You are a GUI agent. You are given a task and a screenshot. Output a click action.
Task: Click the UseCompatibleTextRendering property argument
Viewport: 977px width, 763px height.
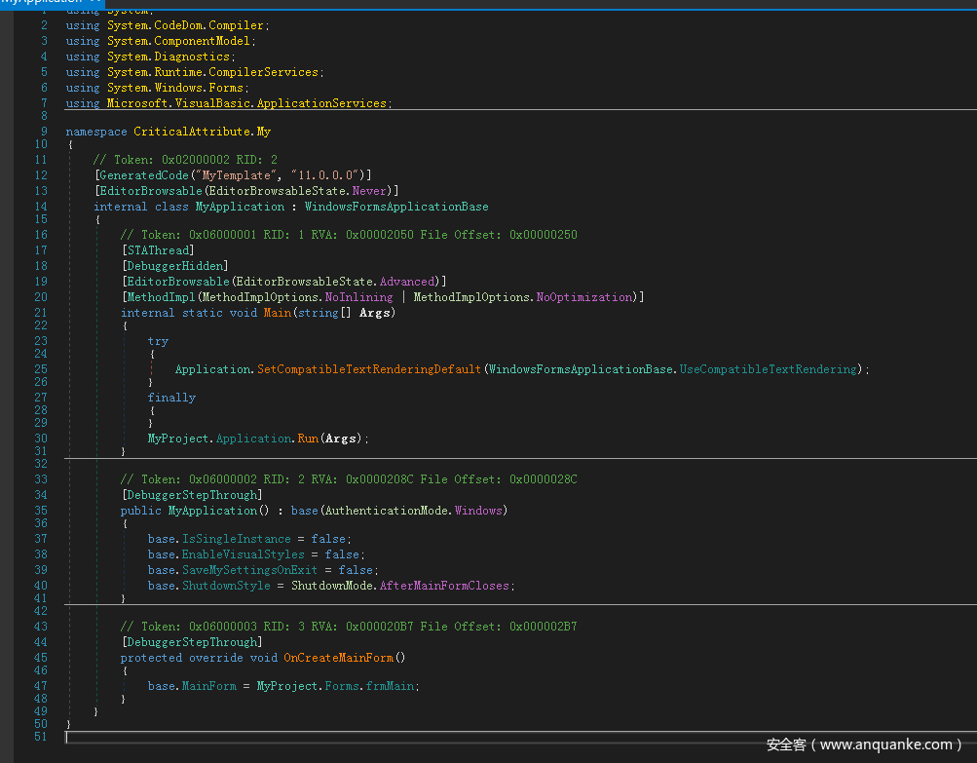click(768, 369)
